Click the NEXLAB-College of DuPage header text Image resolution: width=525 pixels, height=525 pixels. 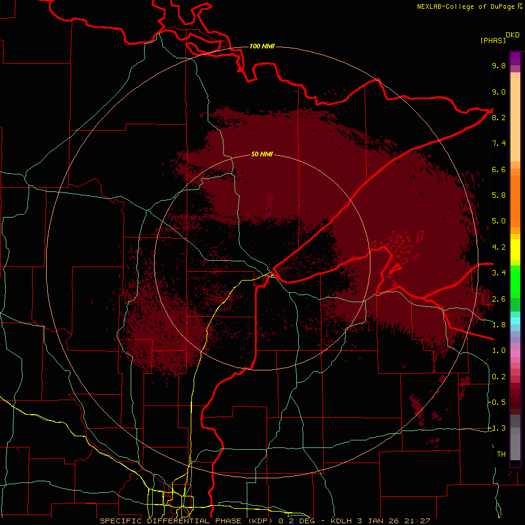click(x=467, y=6)
